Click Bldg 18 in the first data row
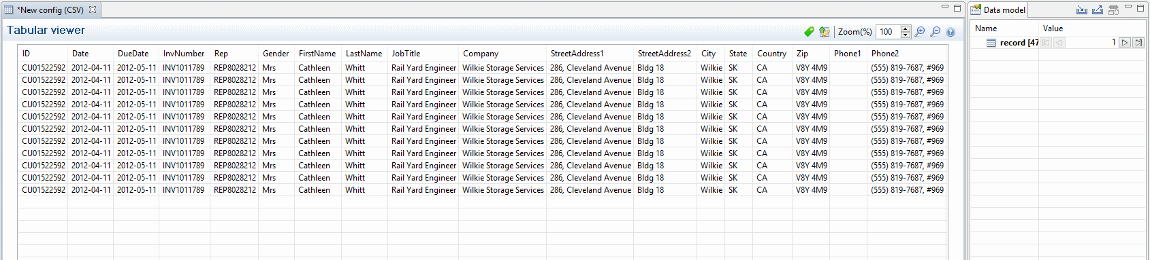This screenshot has width=1150, height=260. click(650, 68)
